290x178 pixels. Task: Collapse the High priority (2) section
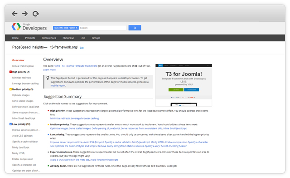point(10,72)
